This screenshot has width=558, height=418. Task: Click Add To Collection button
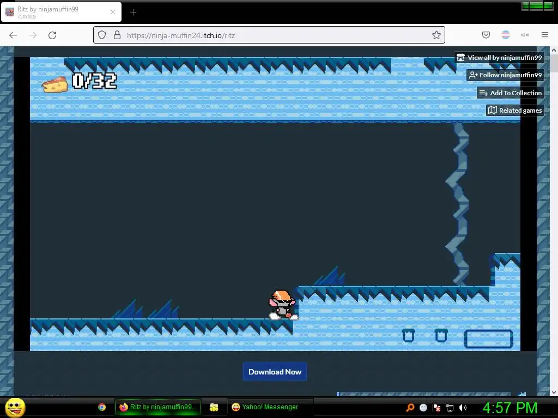tap(511, 93)
